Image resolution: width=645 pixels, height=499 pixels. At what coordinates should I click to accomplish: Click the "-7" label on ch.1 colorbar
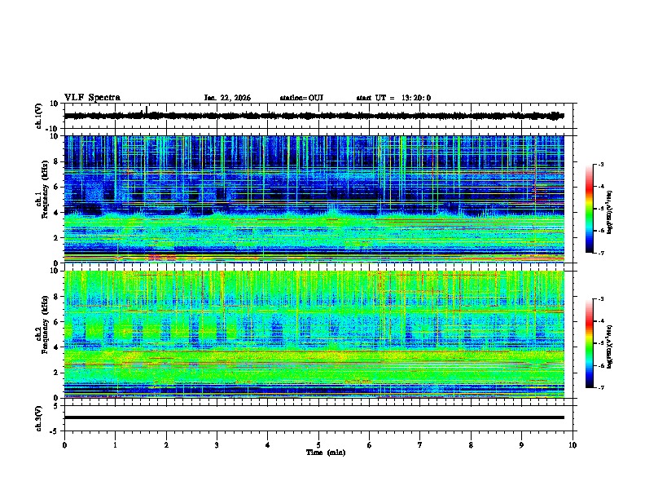tap(600, 253)
